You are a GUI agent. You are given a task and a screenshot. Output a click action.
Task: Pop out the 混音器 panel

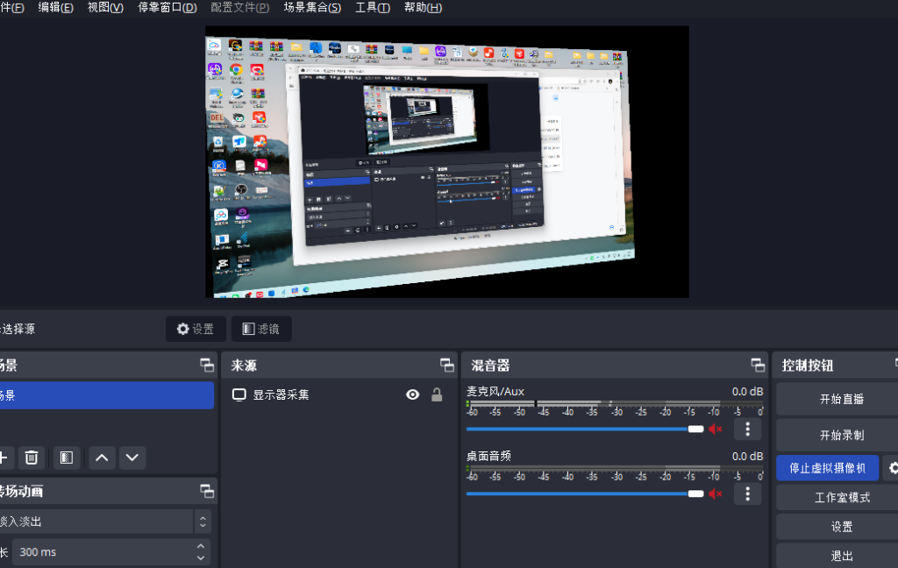(758, 365)
